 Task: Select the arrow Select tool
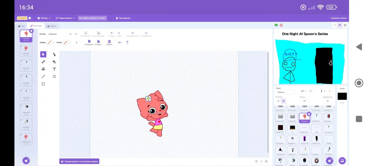pos(43,55)
